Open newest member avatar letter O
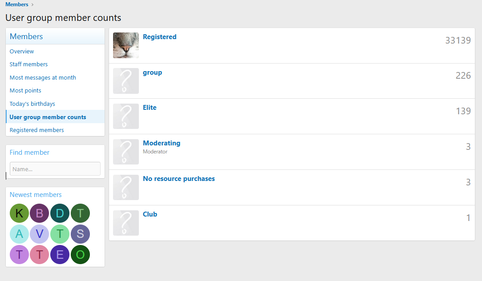The height and width of the screenshot is (281, 482). [80, 255]
